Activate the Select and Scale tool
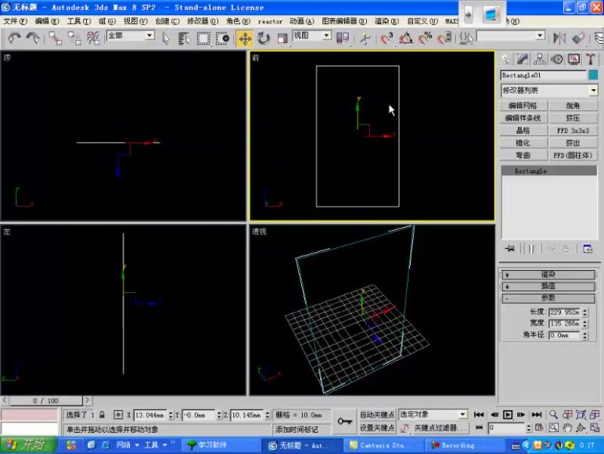 pyautogui.click(x=282, y=38)
